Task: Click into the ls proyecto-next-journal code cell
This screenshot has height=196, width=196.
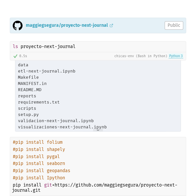Action: (98, 47)
